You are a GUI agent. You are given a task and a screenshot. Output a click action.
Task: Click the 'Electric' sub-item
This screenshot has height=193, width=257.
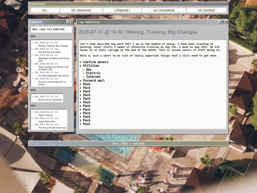pos(93,73)
